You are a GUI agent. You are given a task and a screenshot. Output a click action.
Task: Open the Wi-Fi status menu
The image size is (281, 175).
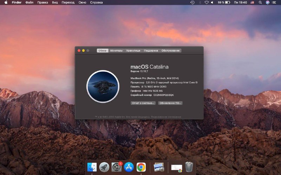click(207, 2)
